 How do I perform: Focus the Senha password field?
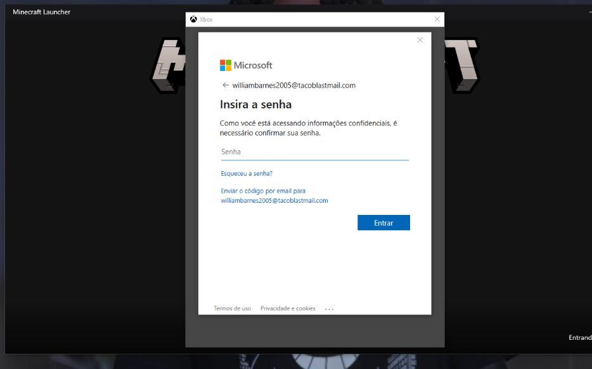click(x=315, y=152)
